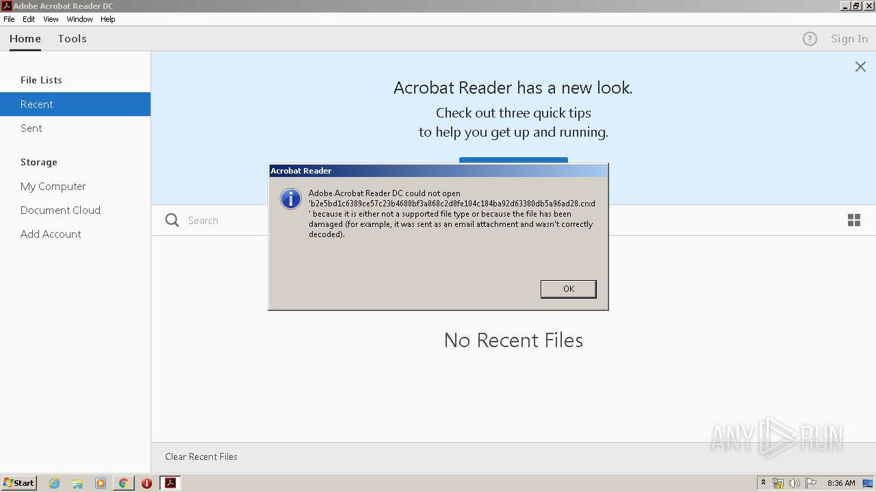This screenshot has height=492, width=876.
Task: Click the Acrobat Reader dialog title bar
Action: click(438, 171)
